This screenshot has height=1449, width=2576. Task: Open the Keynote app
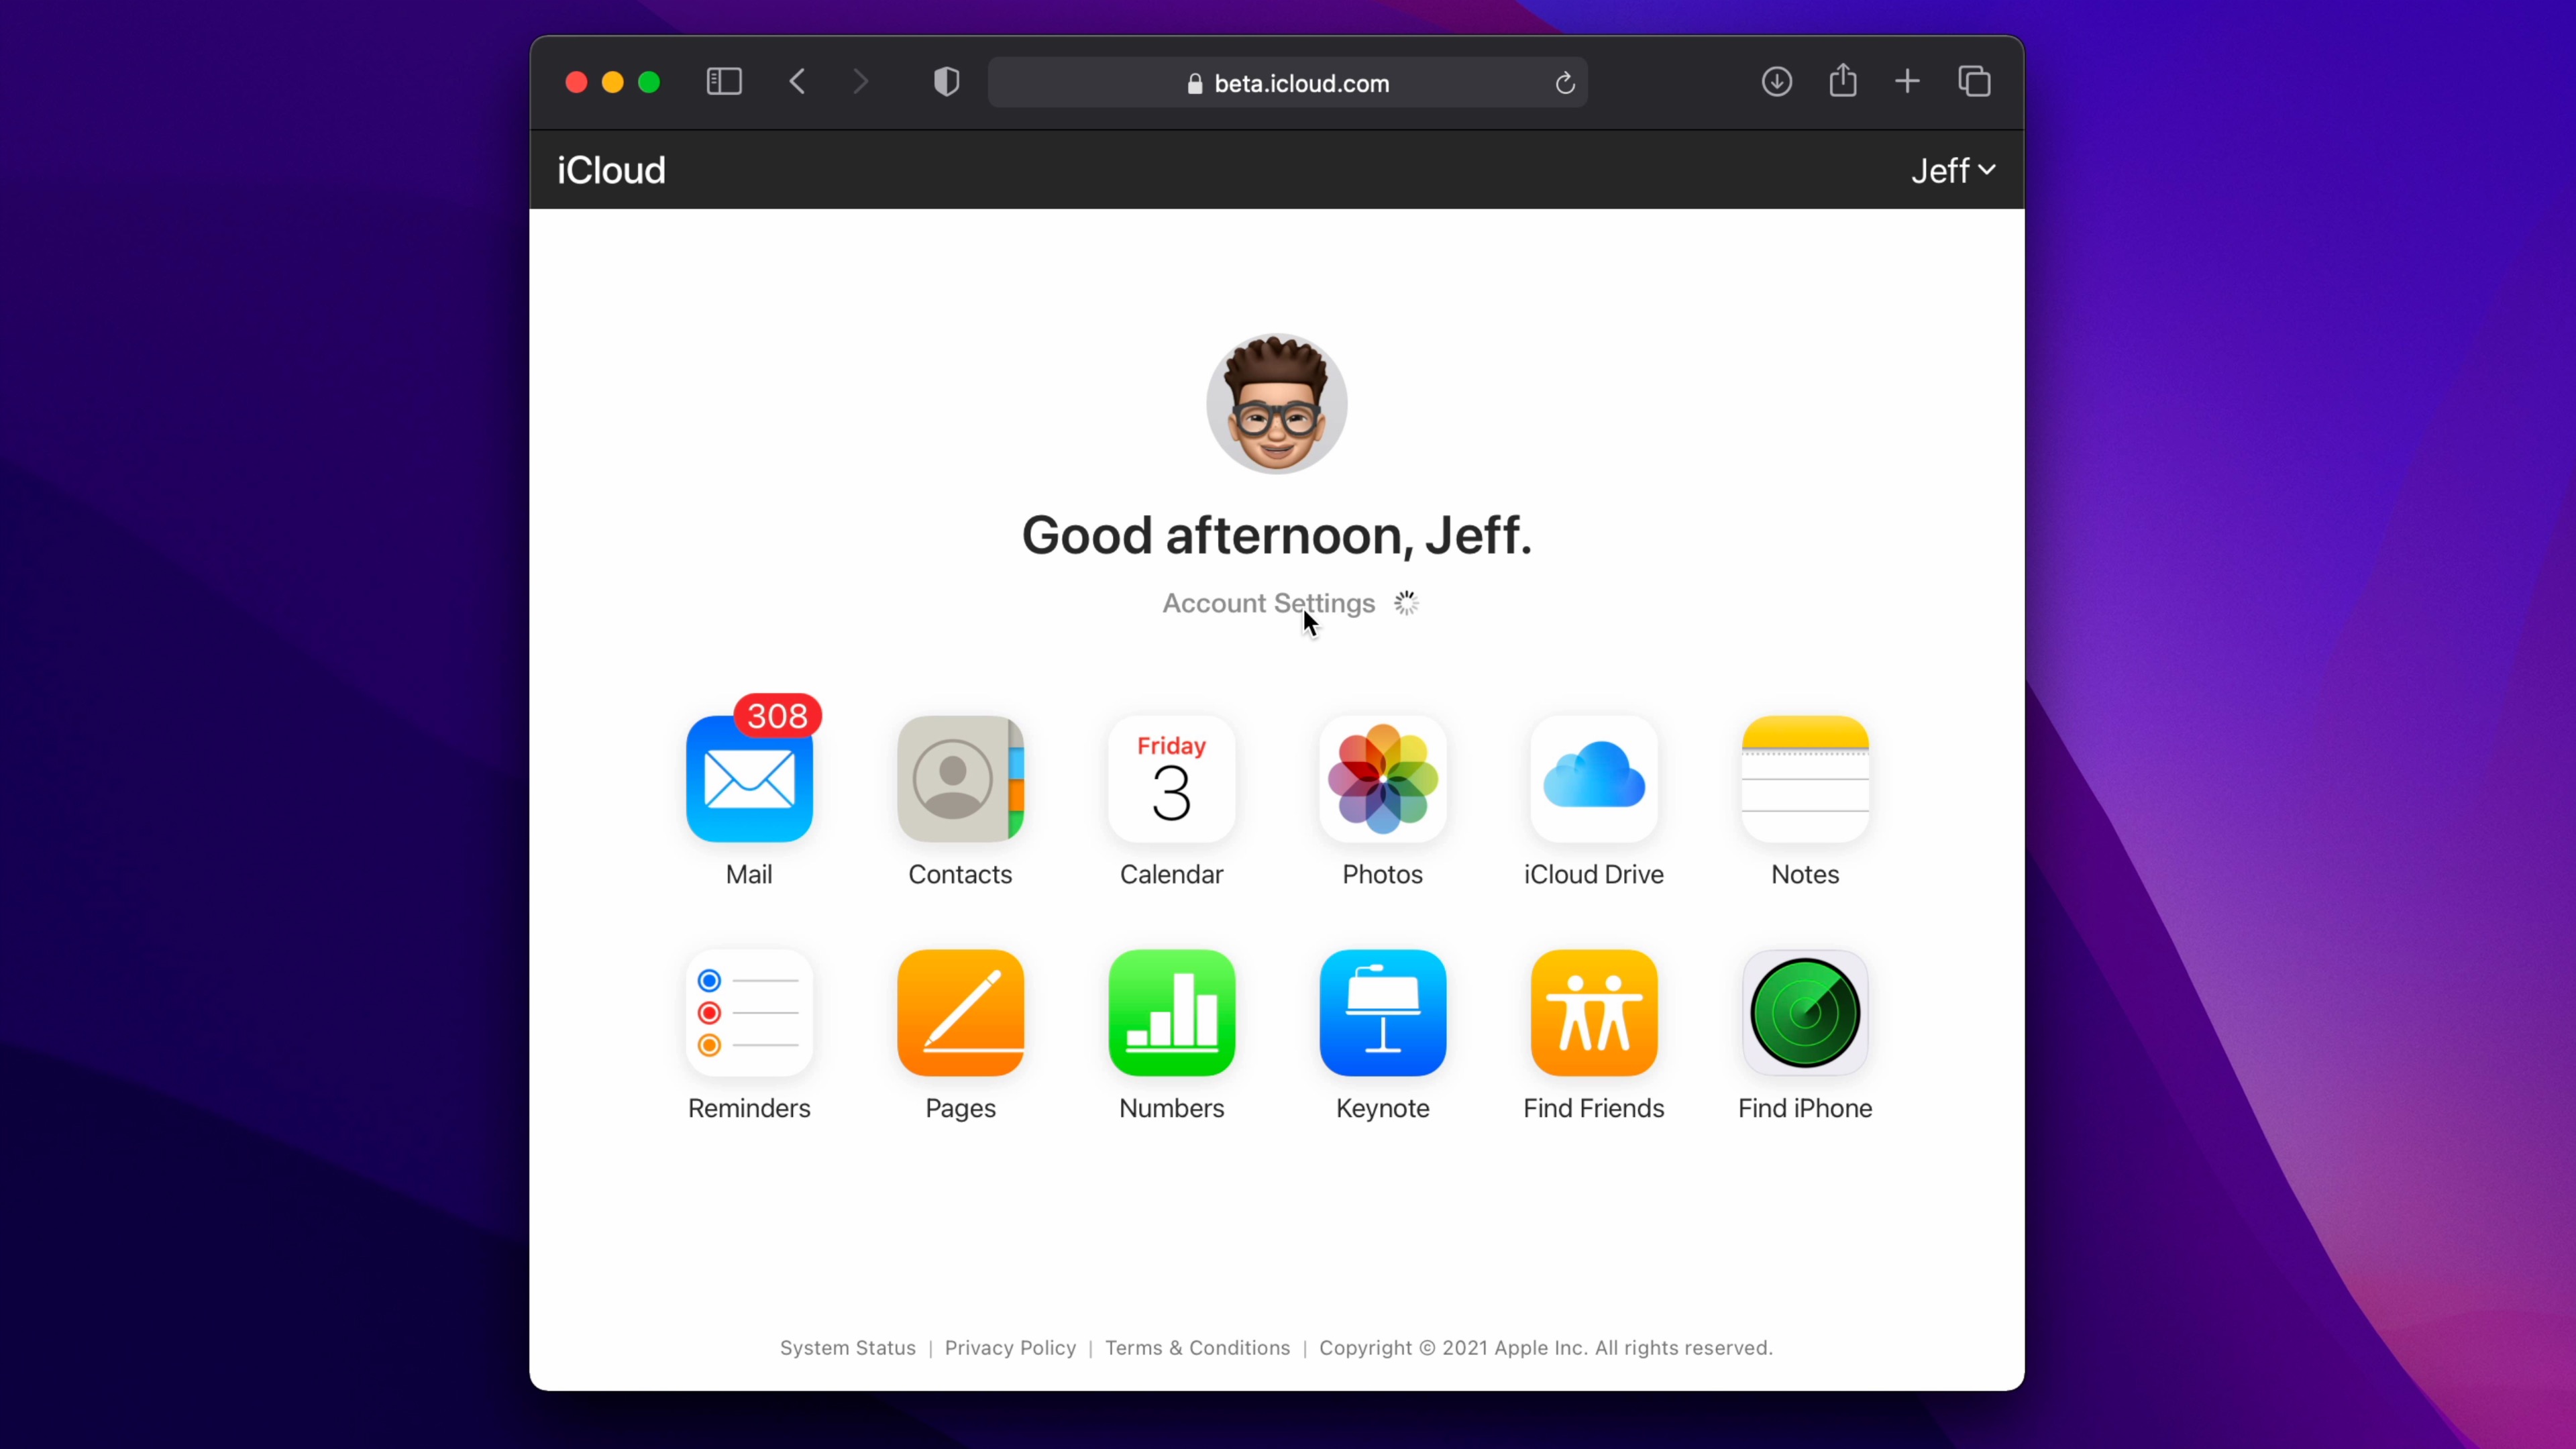click(1382, 1013)
